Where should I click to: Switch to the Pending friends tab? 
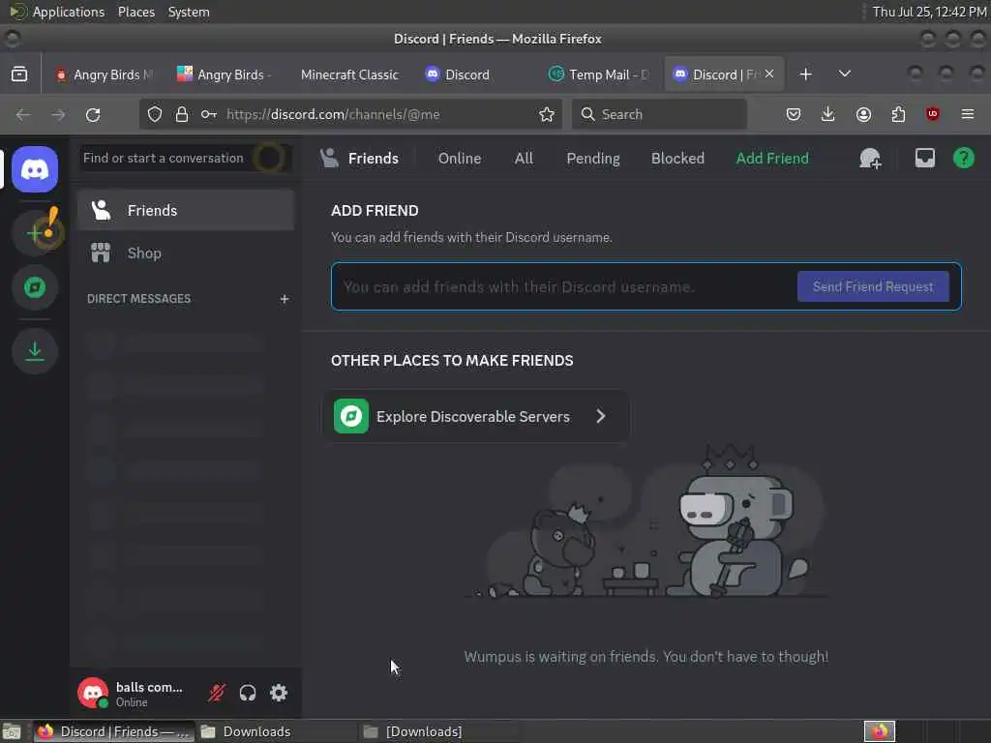593,158
